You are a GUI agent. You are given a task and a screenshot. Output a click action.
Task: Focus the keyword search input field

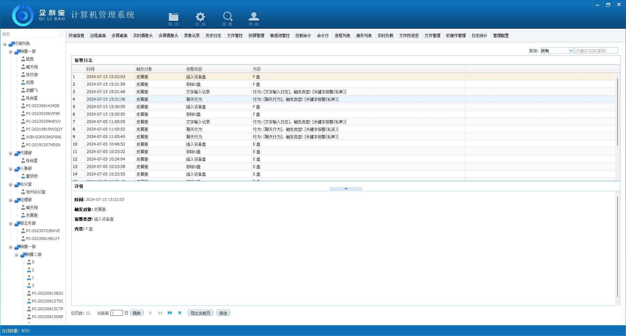pos(596,51)
